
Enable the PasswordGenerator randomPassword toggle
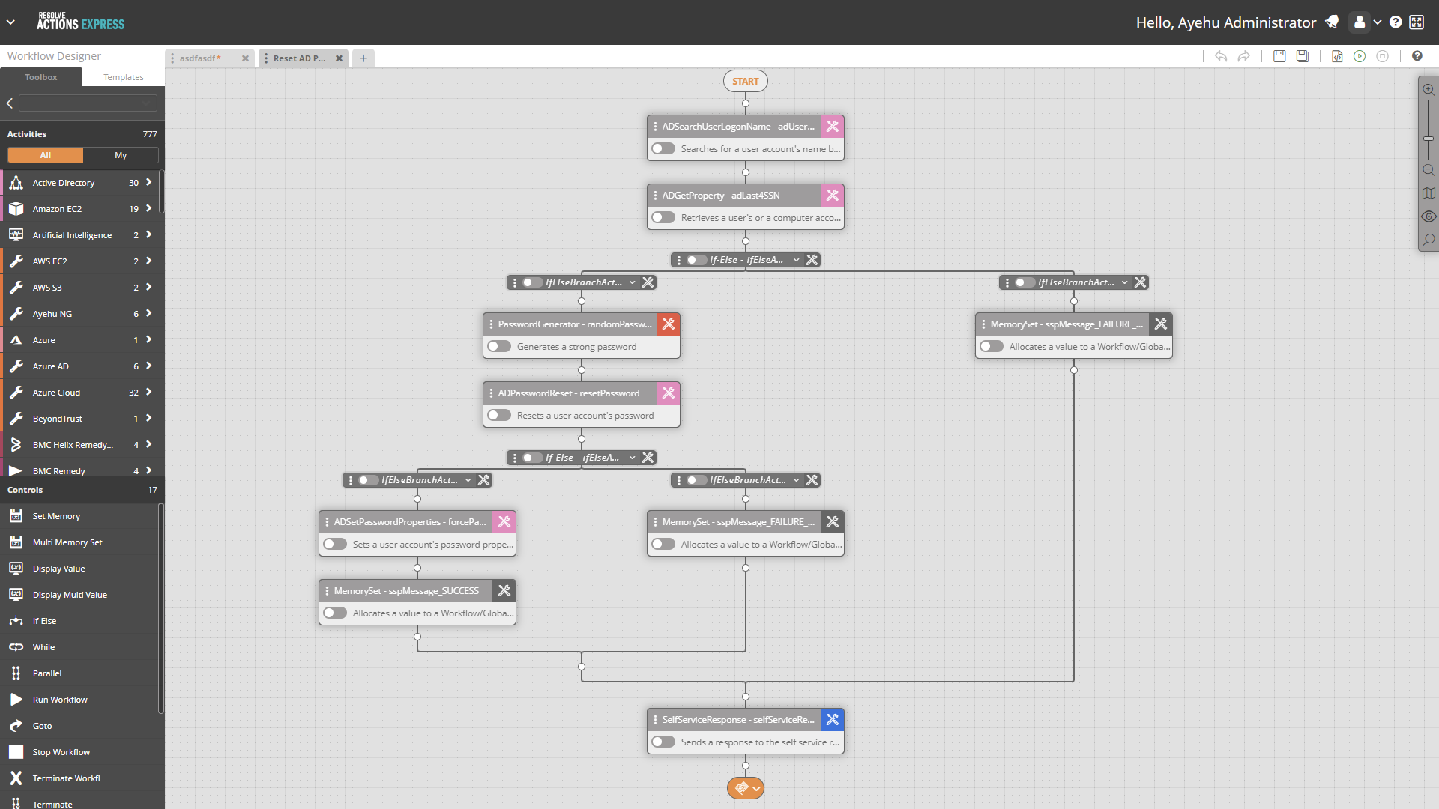[x=498, y=346]
